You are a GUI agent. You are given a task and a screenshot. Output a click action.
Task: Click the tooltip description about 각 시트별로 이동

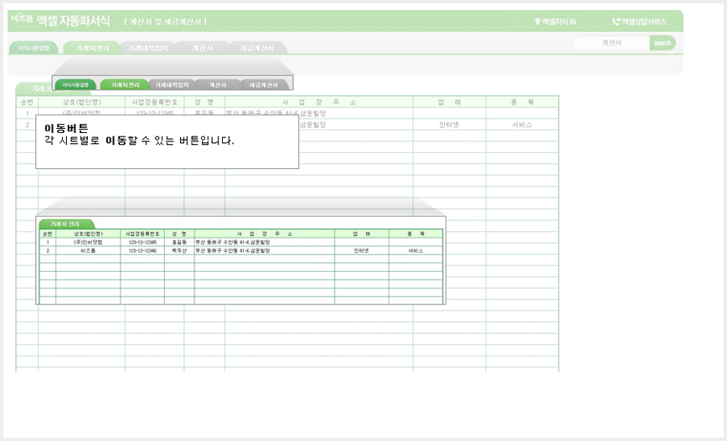140,141
